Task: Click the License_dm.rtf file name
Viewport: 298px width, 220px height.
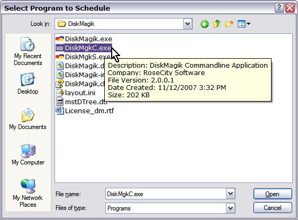Action: [x=89, y=111]
